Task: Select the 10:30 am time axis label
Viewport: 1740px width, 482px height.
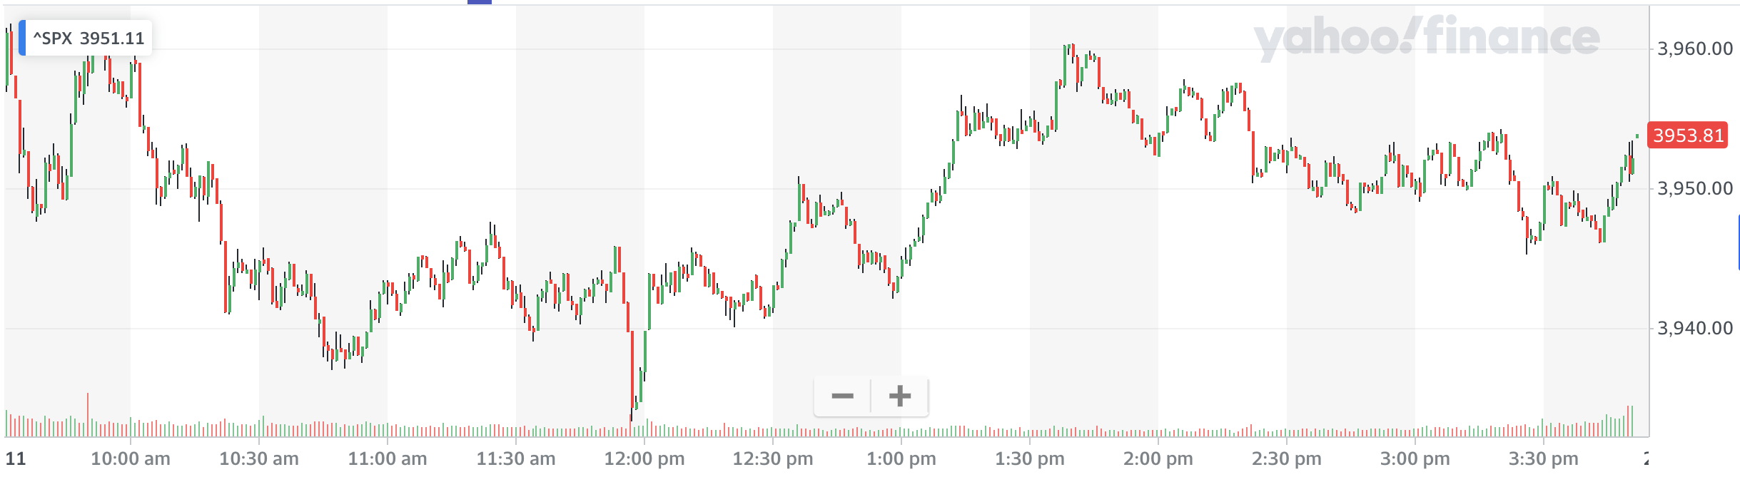Action: pos(259,458)
